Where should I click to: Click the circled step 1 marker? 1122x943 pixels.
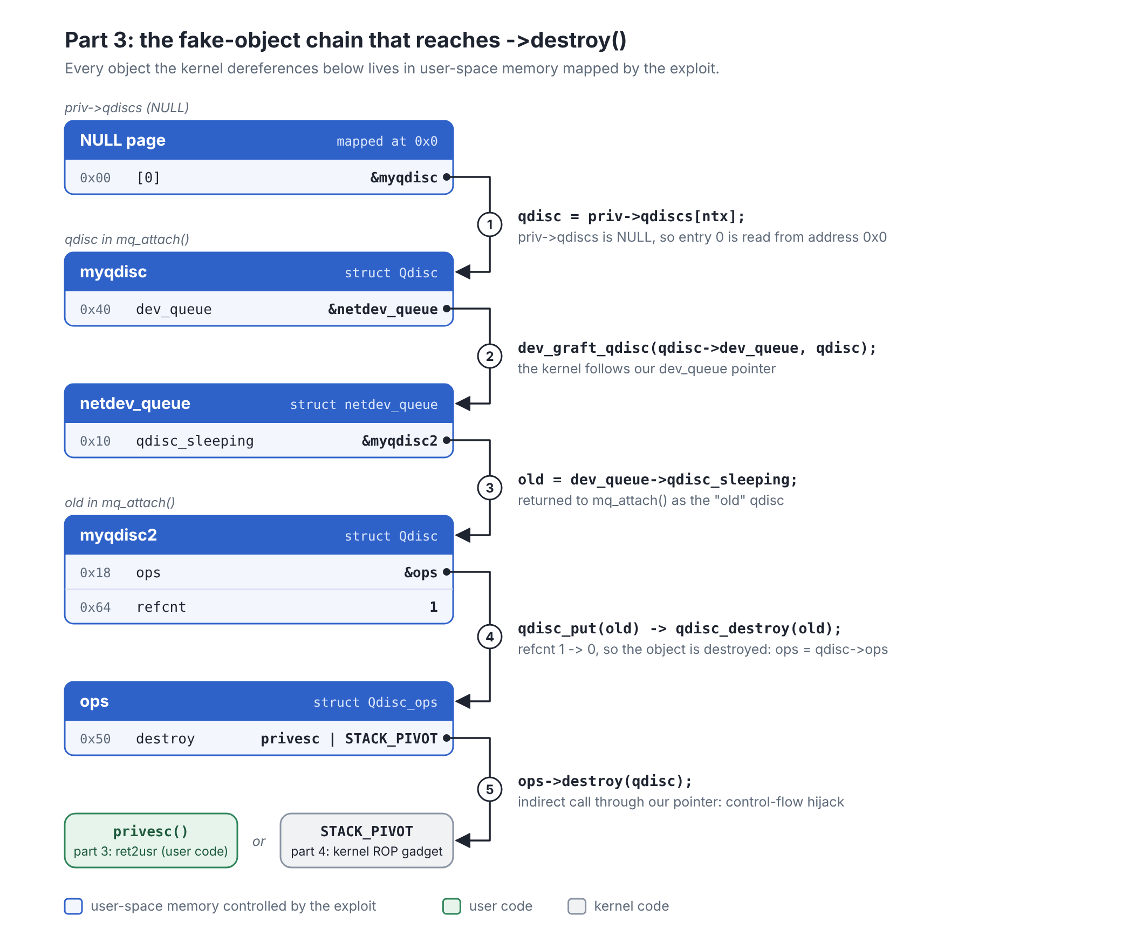pos(489,224)
